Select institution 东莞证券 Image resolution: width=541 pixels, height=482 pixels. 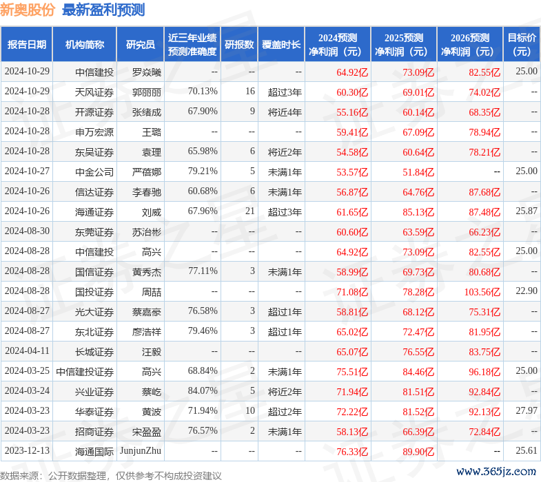tap(94, 232)
